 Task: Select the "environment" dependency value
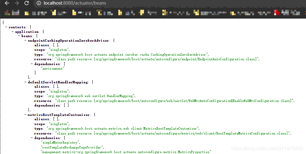(x=53, y=68)
